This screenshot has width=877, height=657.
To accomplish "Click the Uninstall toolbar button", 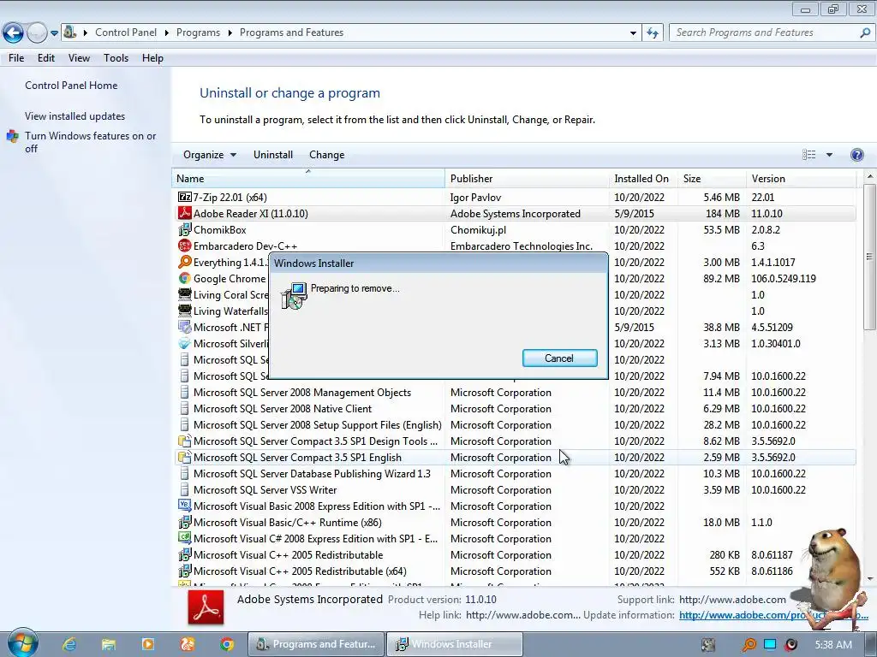I will click(273, 155).
